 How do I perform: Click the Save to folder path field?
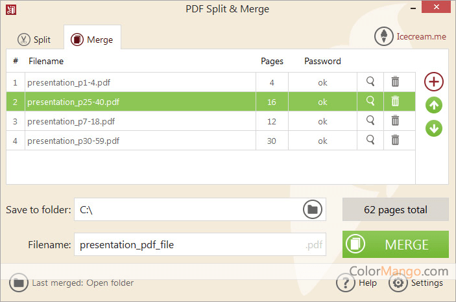[x=187, y=209]
